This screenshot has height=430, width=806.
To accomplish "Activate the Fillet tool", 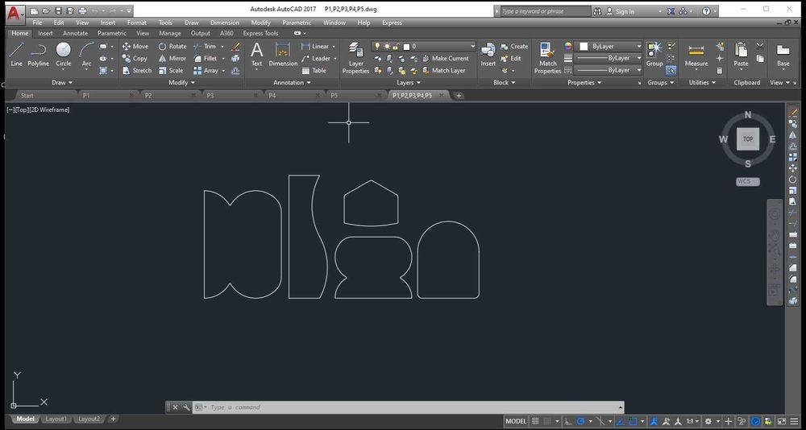I will click(x=205, y=59).
